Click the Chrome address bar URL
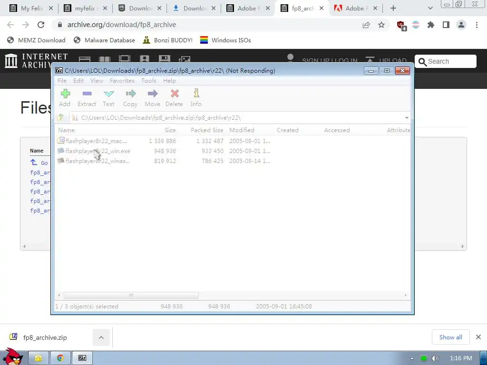This screenshot has height=365, width=487. point(121,25)
